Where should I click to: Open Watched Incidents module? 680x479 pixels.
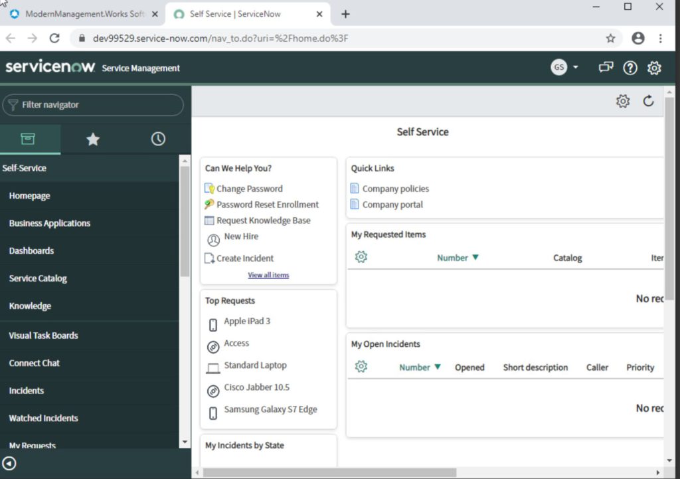coord(43,419)
